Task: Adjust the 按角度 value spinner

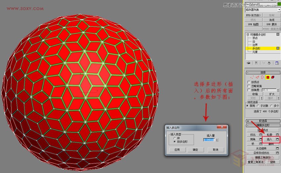Action: coord(278,90)
